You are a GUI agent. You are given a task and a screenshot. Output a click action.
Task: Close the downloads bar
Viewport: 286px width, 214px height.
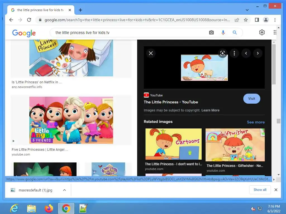(x=276, y=190)
